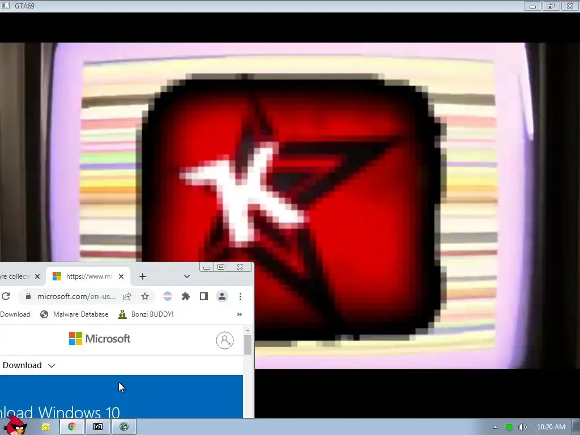Click the green tray status icon

tap(509, 427)
